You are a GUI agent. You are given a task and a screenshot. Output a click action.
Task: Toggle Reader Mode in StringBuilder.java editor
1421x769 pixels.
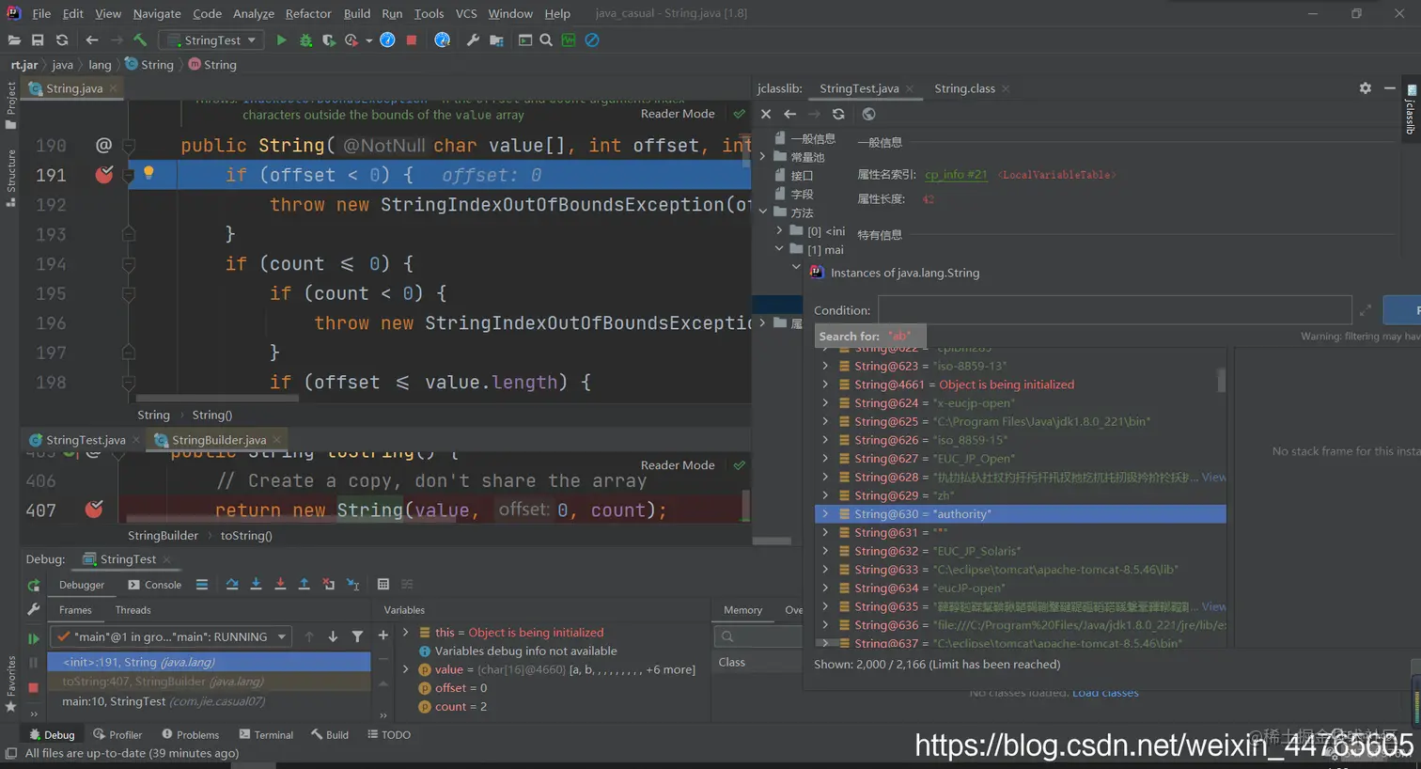coord(678,465)
